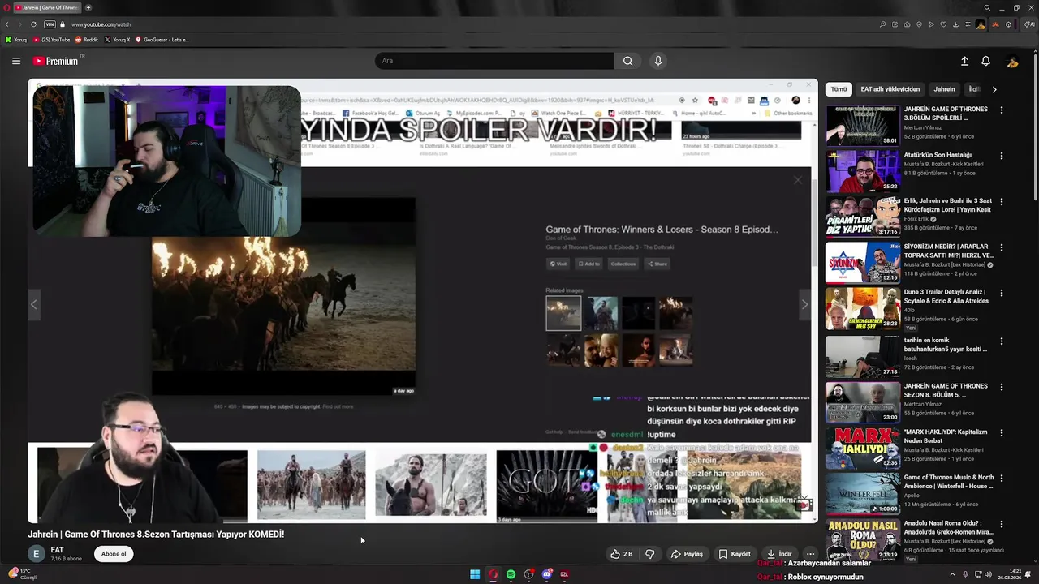
Task: Open more actions three-dot menu under video
Action: 810,554
